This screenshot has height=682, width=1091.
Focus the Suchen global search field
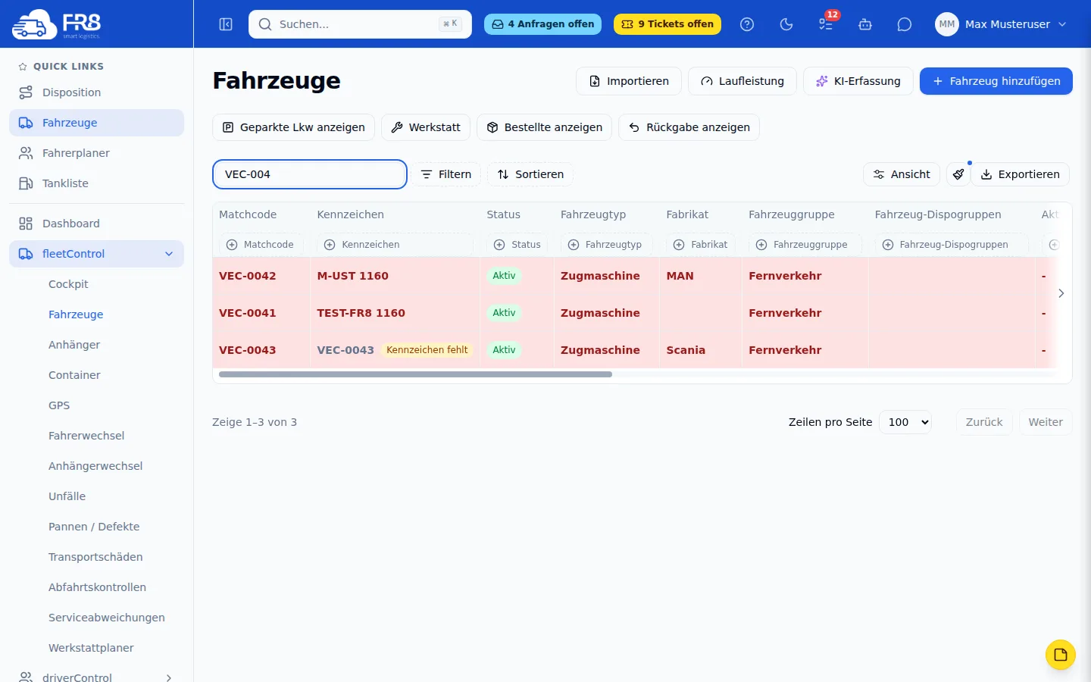[x=360, y=24]
